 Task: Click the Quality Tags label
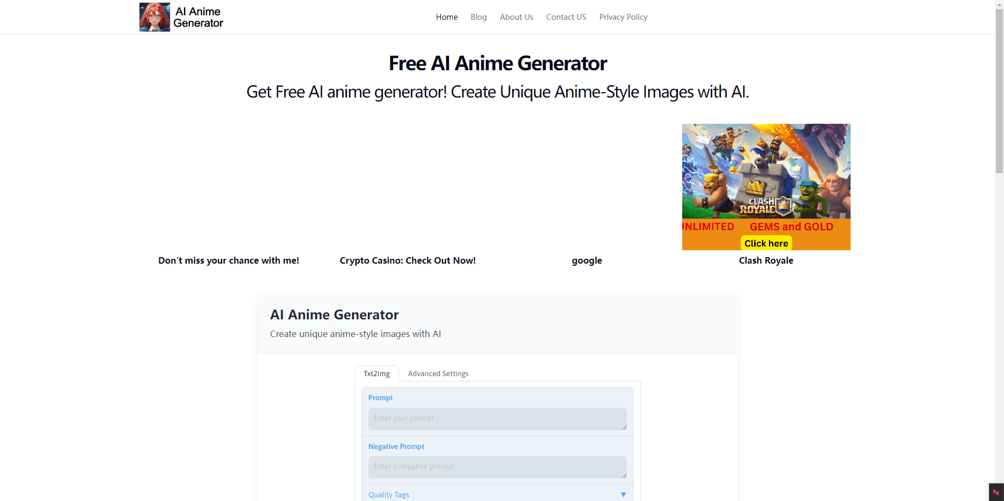coord(389,495)
